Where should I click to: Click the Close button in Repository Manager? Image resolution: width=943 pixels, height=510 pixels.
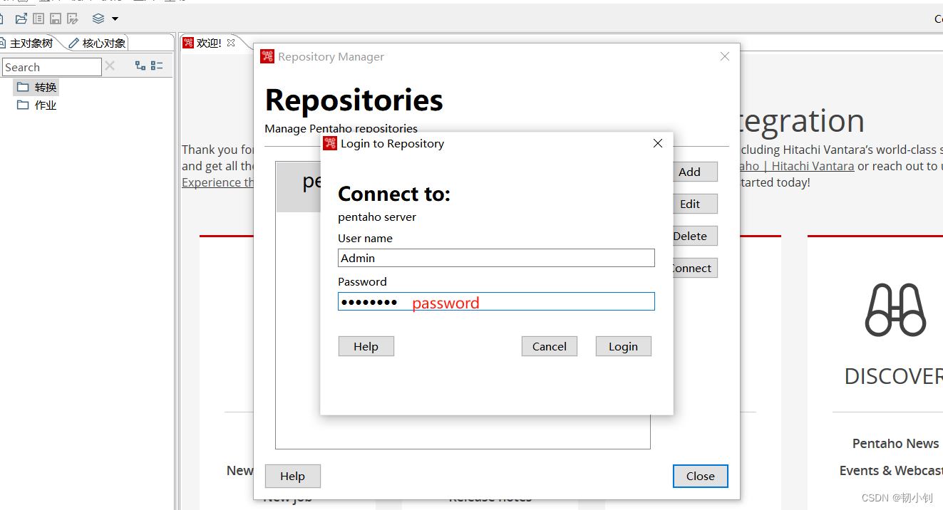tap(700, 476)
